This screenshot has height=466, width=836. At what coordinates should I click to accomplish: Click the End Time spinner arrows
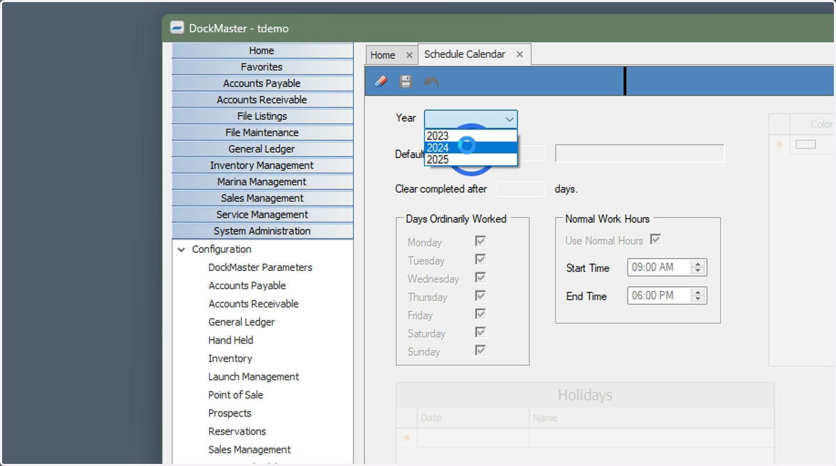pyautogui.click(x=698, y=295)
